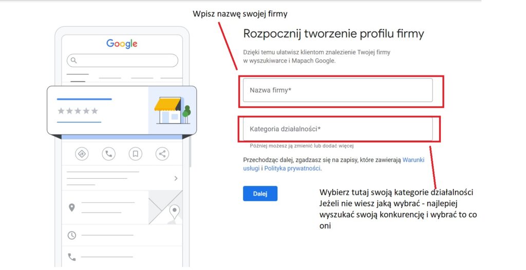Click the Nazwa firmy input field
This screenshot has height=270, width=526.
click(x=338, y=90)
